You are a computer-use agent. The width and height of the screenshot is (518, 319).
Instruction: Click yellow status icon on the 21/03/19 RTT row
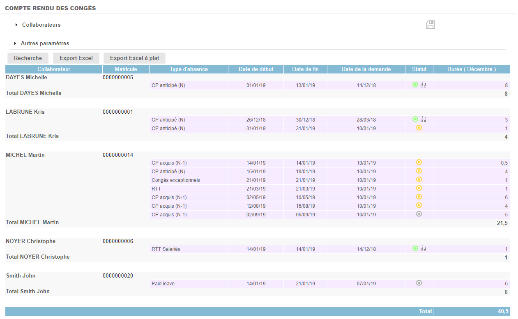point(419,188)
